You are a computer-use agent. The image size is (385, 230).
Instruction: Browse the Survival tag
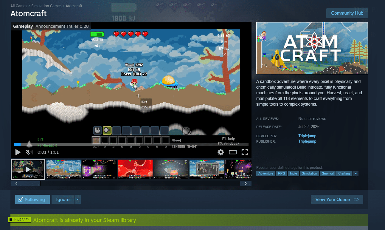(327, 173)
